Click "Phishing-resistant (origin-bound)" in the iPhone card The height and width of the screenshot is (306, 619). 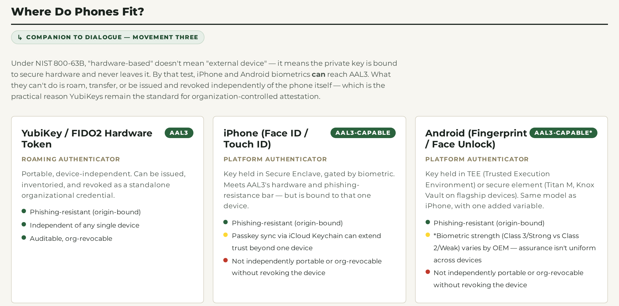(x=287, y=223)
